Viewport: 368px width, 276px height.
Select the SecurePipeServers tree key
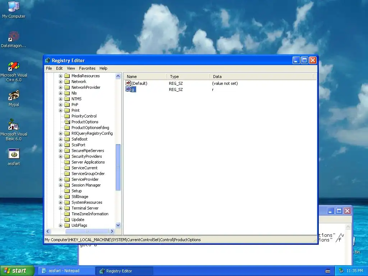tap(88, 151)
